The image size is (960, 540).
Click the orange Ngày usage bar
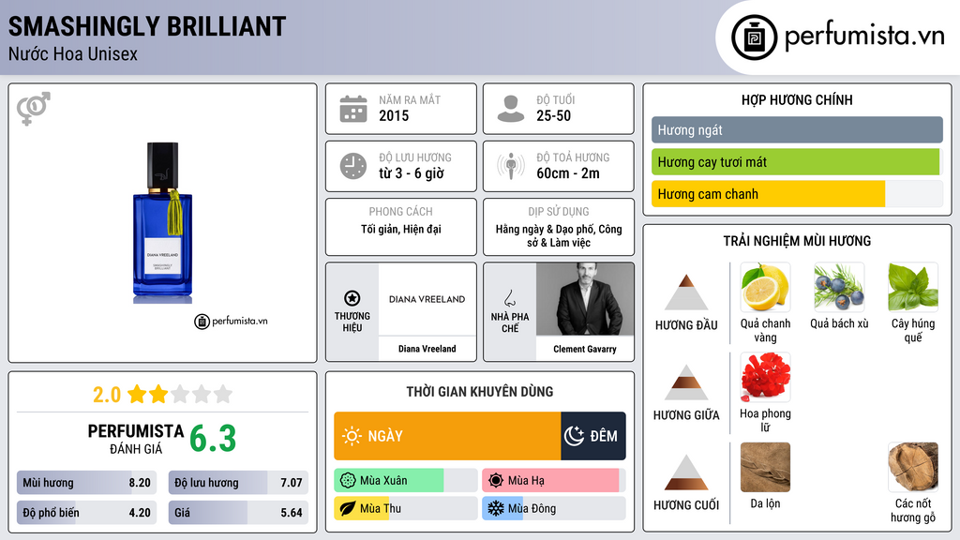447,436
